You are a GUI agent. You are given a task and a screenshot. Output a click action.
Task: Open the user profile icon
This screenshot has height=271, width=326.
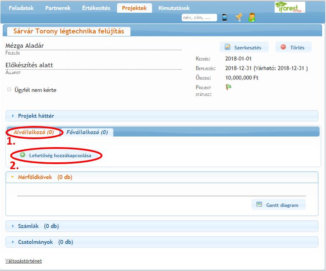(x=251, y=17)
